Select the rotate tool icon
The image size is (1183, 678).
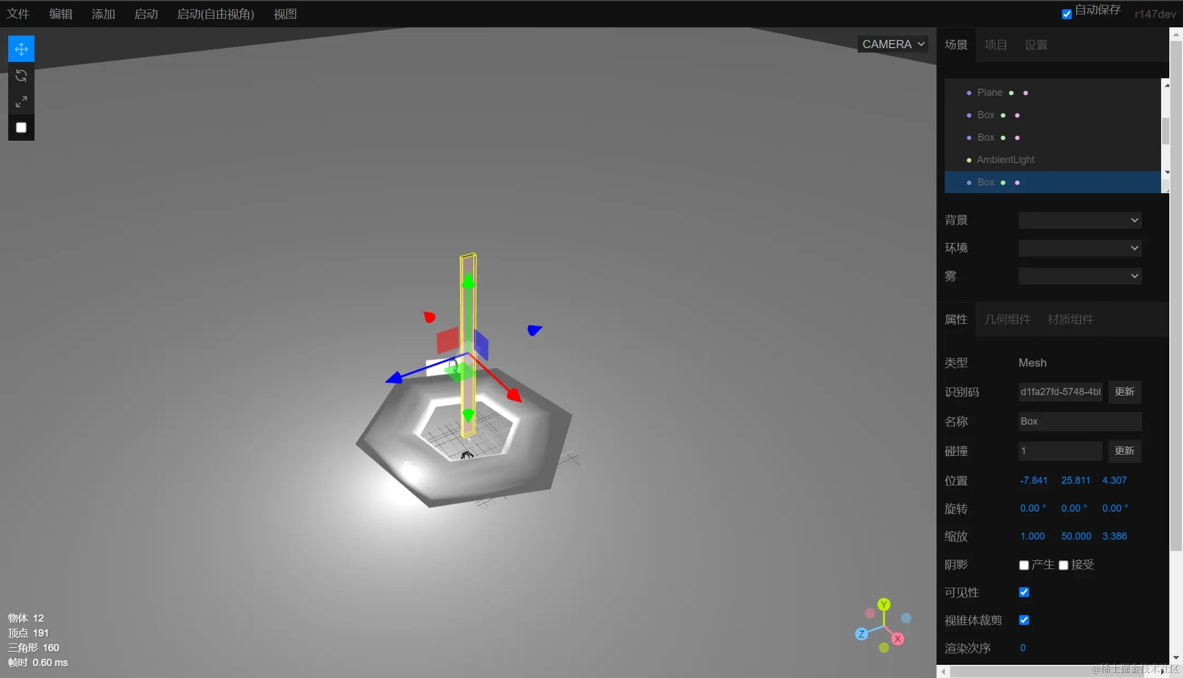point(21,76)
